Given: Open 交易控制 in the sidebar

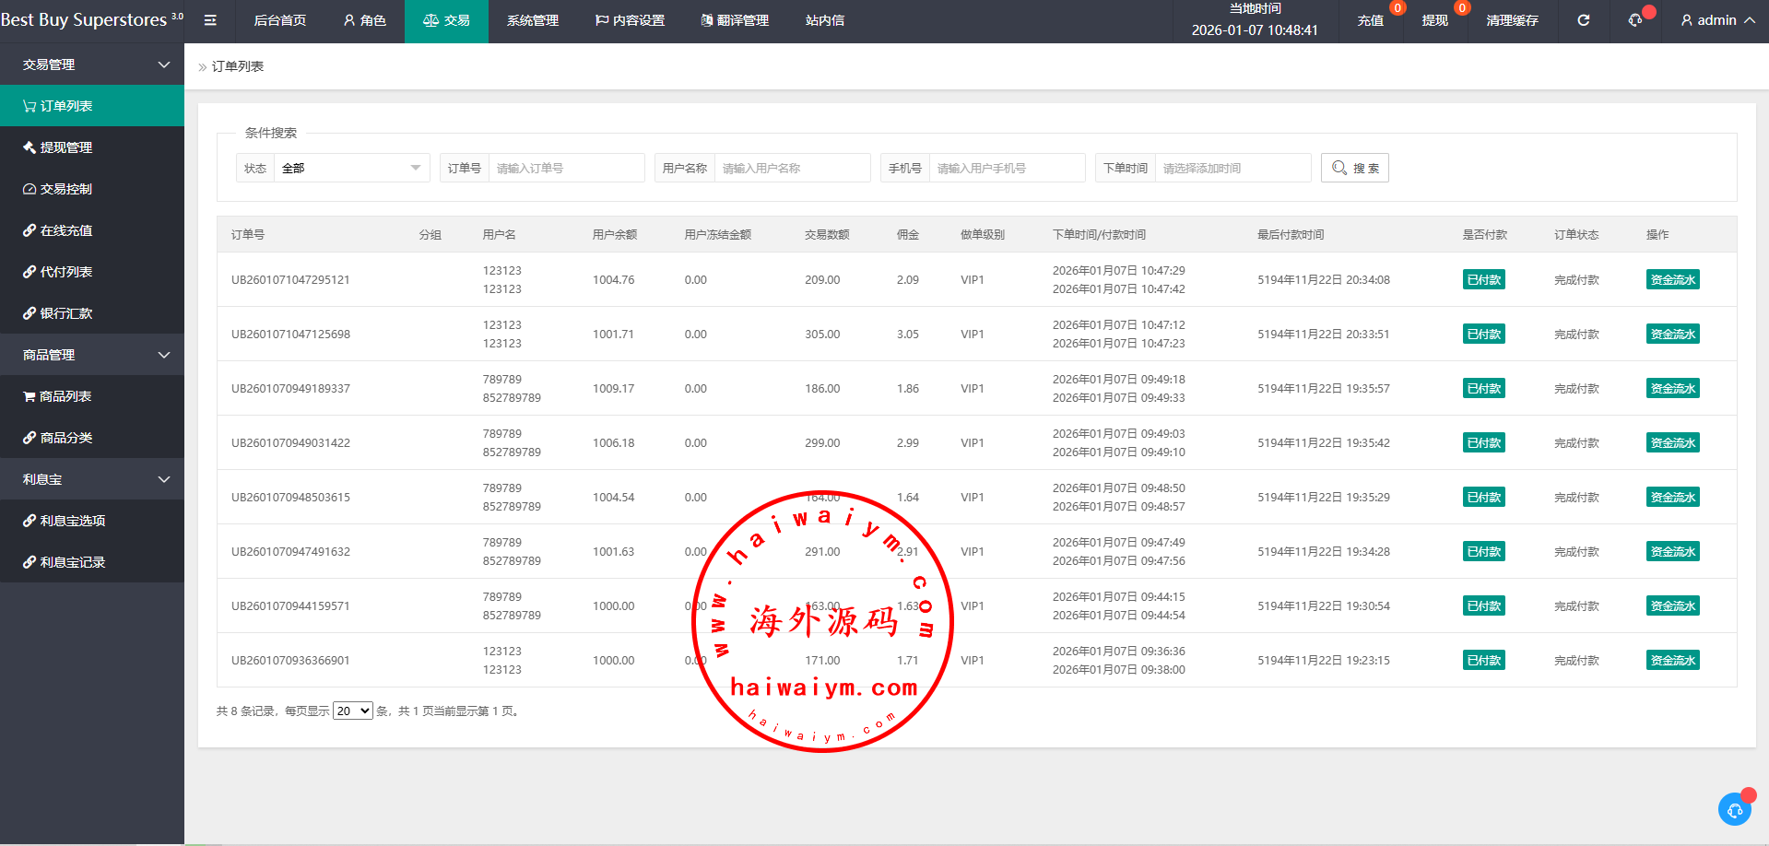Looking at the screenshot, I should coord(92,189).
